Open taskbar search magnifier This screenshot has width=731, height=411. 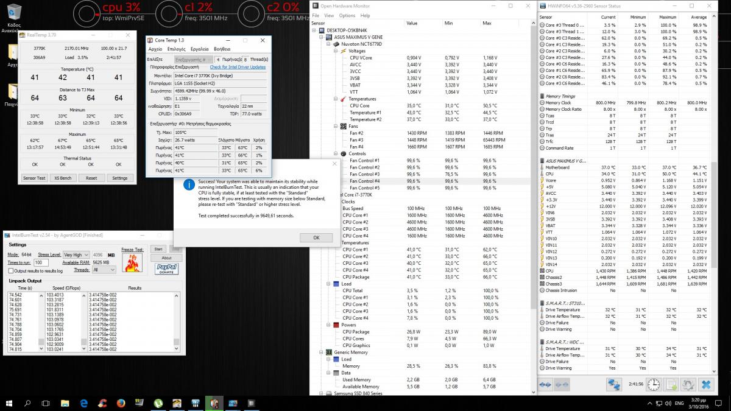[x=27, y=403]
